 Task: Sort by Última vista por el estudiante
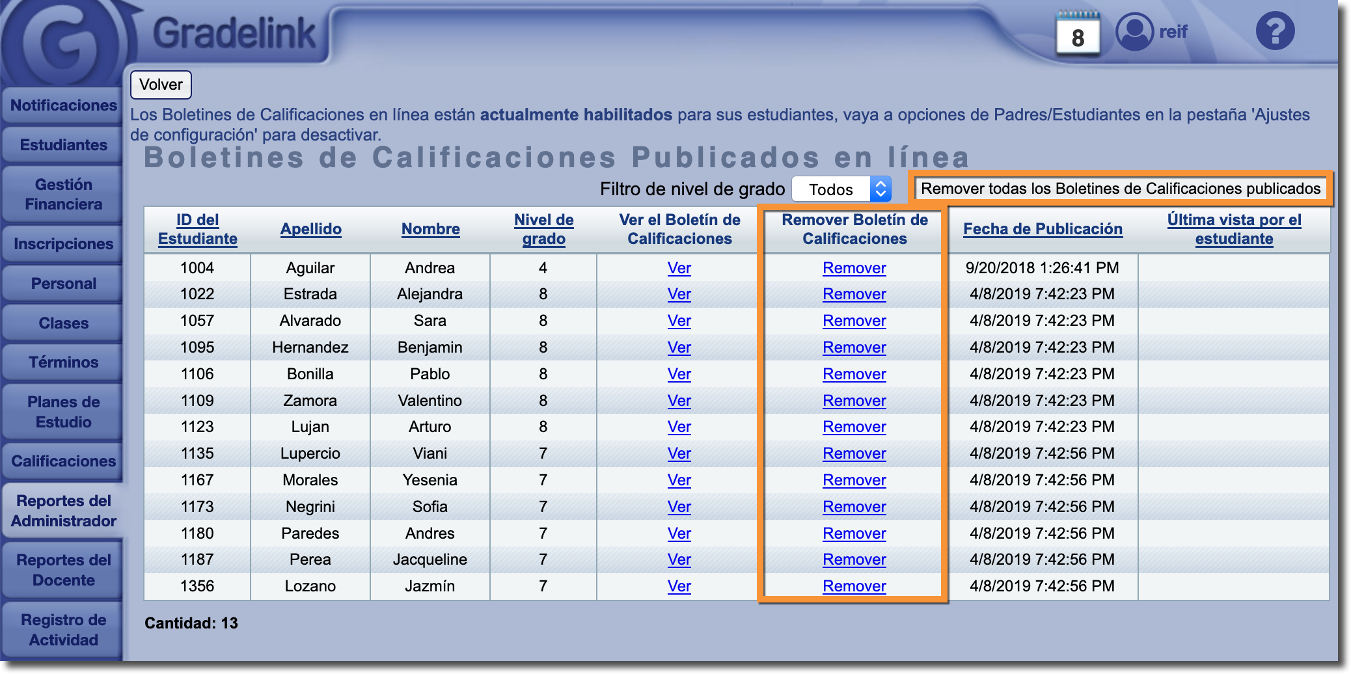pyautogui.click(x=1234, y=229)
